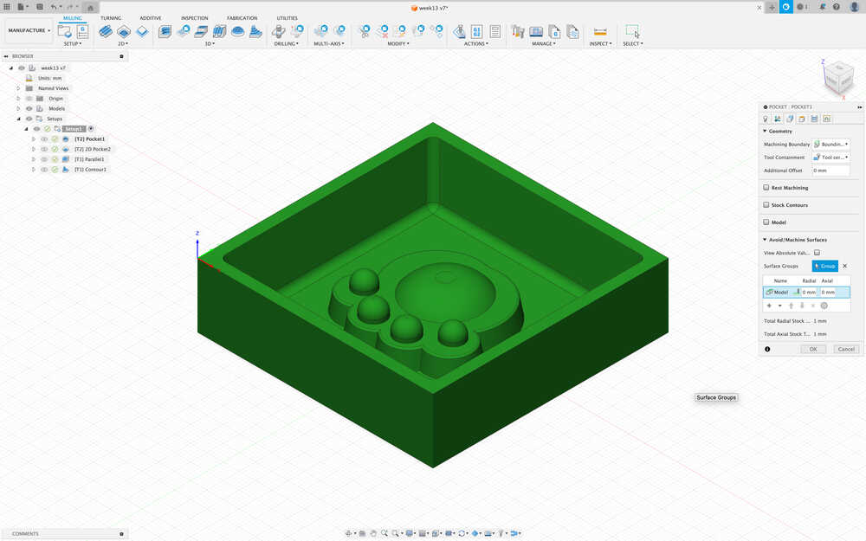
Task: Click the Simulate icon in the Actions group
Action: (x=459, y=31)
